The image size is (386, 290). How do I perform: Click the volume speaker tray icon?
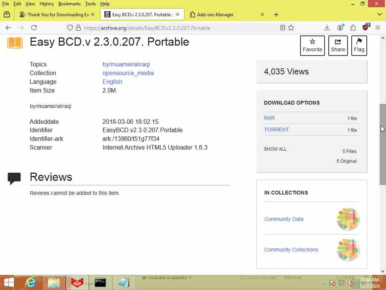(x=350, y=283)
